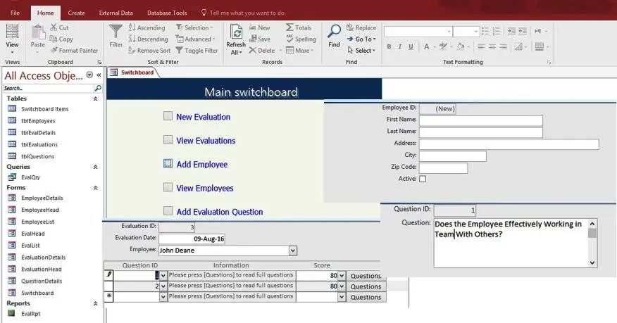This screenshot has height=323, width=617.
Task: Click the Add Evaluation Question link
Action: click(x=220, y=212)
